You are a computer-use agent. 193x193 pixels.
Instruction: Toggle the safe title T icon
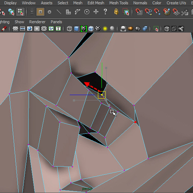58,29
